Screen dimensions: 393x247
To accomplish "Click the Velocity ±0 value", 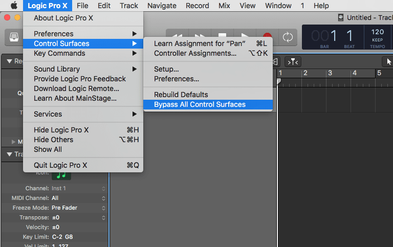I will [56, 227].
